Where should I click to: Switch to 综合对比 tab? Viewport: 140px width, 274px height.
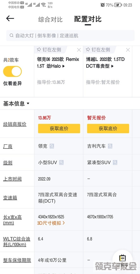[50, 19]
